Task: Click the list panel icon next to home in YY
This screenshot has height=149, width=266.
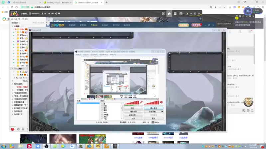Action: tap(175, 14)
